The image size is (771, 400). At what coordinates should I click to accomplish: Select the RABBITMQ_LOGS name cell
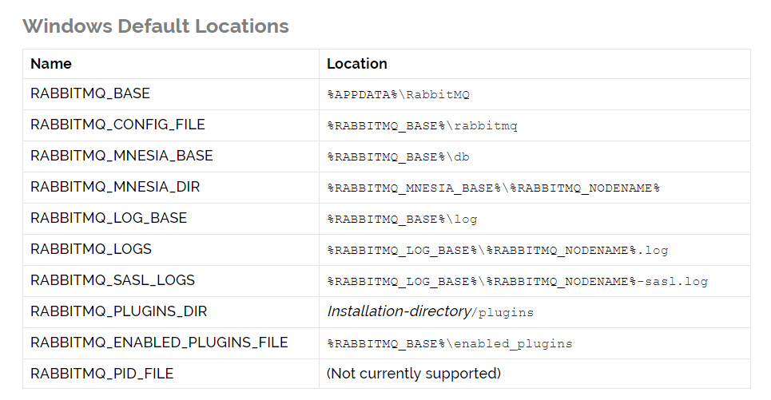91,249
